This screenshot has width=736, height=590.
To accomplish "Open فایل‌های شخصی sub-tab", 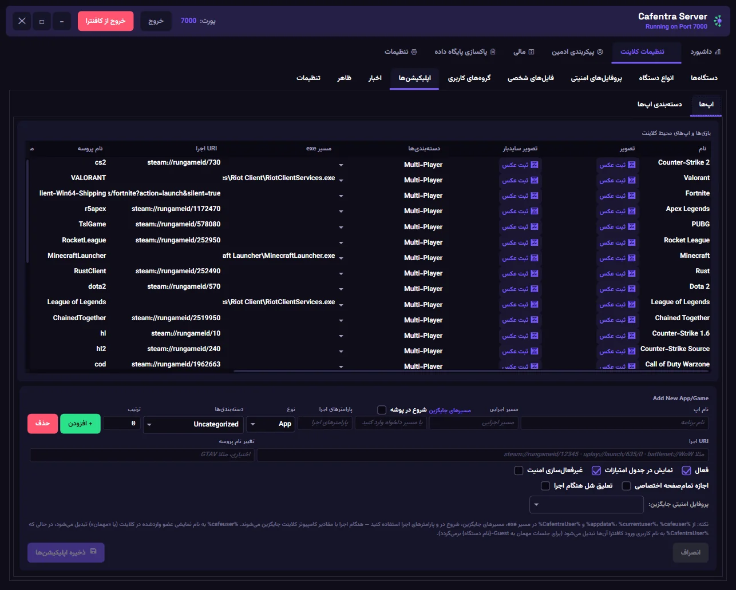I will [x=531, y=78].
